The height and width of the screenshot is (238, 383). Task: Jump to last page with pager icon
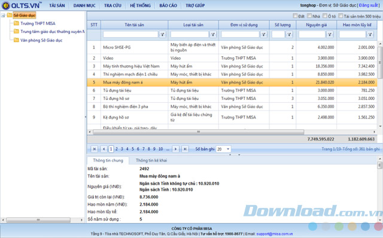[185, 149]
